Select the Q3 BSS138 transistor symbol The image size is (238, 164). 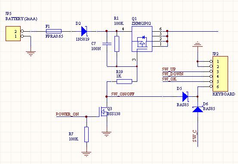tap(103, 112)
